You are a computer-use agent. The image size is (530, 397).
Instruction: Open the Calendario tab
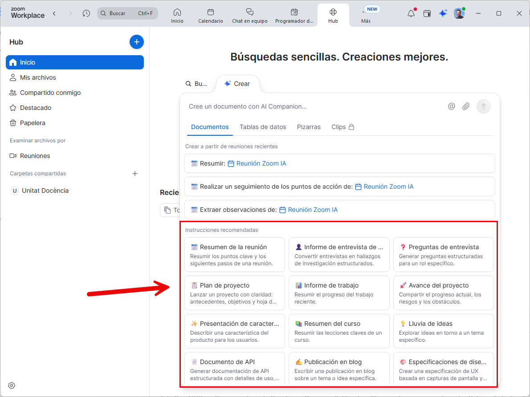pos(211,16)
